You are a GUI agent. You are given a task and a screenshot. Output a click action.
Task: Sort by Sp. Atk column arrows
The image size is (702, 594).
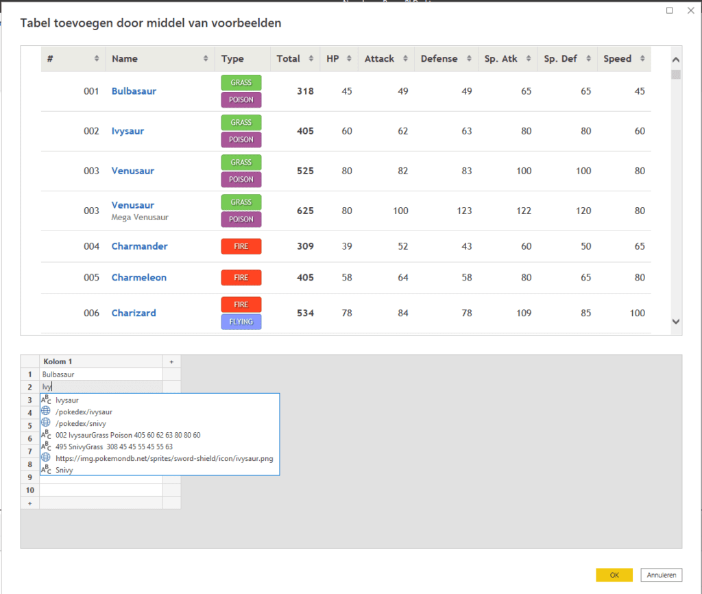coord(529,59)
